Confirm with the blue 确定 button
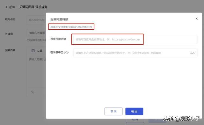 click(134, 112)
